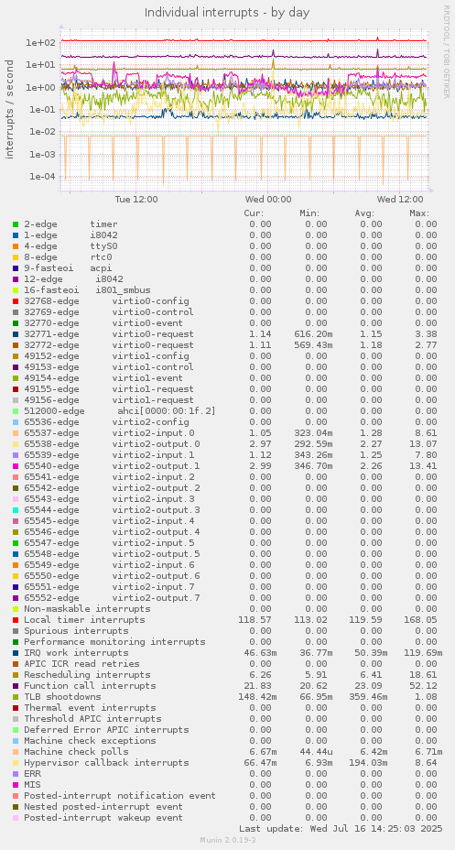455x850 pixels.
Task: Click the IRQ work interrupts blue swatch
Action: (16, 653)
